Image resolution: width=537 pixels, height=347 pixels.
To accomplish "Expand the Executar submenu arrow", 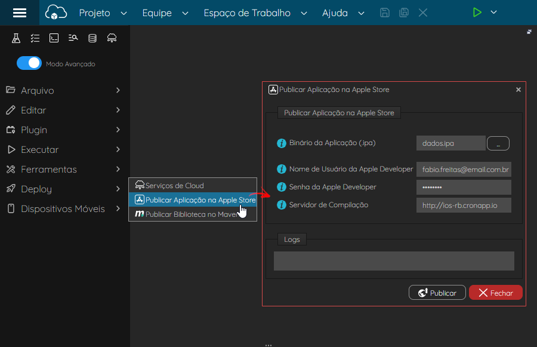I will [118, 149].
